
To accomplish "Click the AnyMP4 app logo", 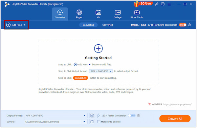I will pyautogui.click(x=7, y=4).
